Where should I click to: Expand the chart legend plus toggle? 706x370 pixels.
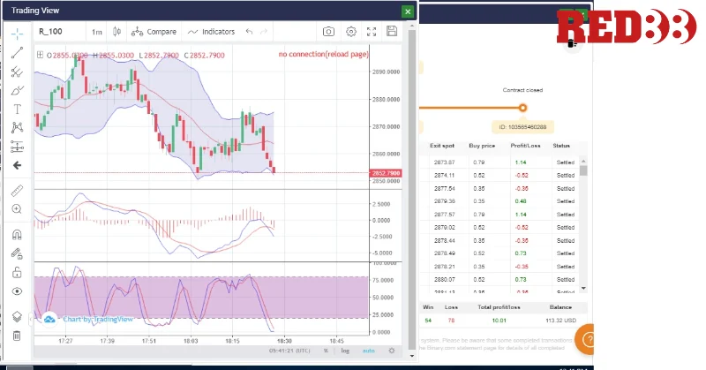[x=39, y=55]
